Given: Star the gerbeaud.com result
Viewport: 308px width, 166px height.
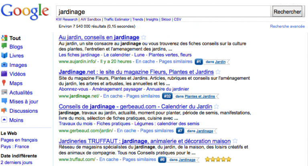Looking at the screenshot, I should click(x=217, y=106).
